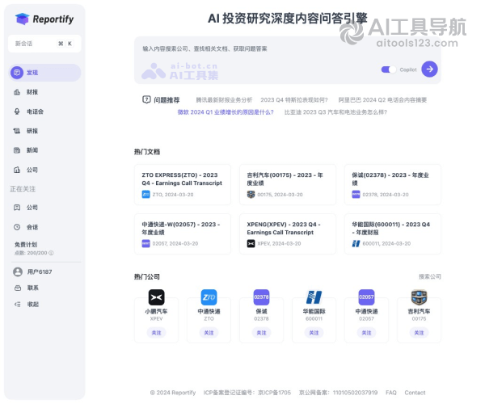Click the 华能国际 600011 logo
The image size is (485, 404).
click(314, 297)
